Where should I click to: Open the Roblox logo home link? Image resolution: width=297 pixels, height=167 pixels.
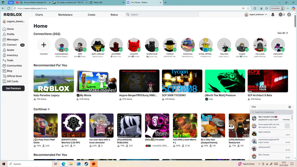tap(13, 15)
